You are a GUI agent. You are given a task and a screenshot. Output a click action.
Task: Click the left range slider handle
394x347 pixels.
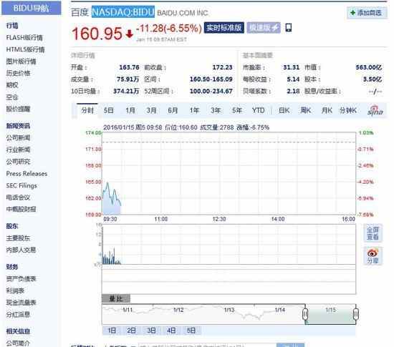pos(305,314)
